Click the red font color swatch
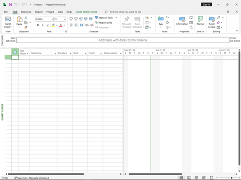Image resolution: width=241 pixels, height=180 pixels. (61, 25)
